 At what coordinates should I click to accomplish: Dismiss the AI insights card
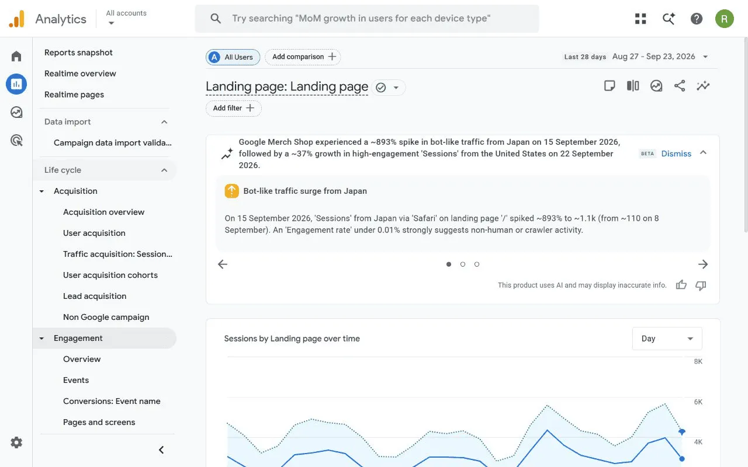676,154
